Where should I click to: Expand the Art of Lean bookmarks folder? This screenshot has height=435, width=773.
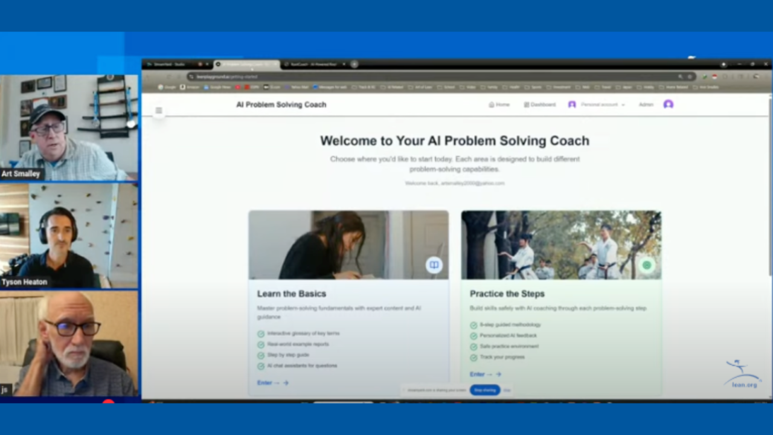pyautogui.click(x=423, y=86)
